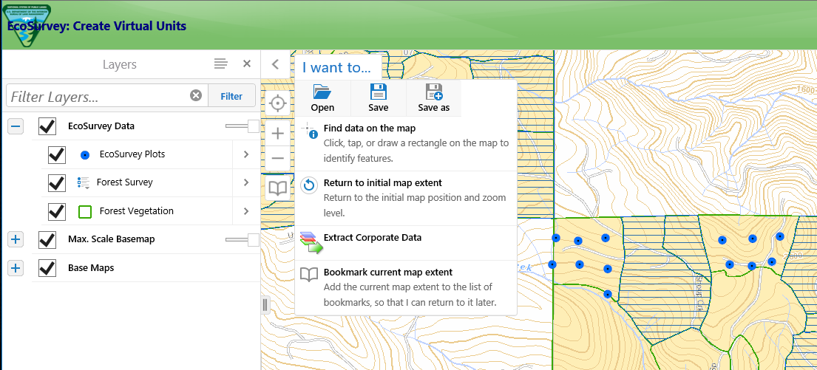817x370 pixels.
Task: Click the EcoSurvey Plots layer name
Action: 132,154
